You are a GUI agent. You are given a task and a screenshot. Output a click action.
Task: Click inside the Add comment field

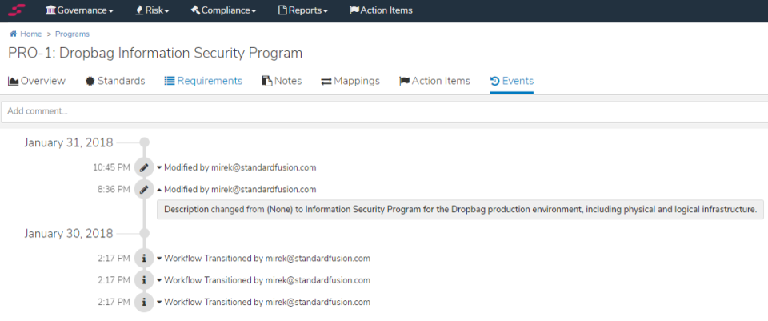(x=385, y=112)
